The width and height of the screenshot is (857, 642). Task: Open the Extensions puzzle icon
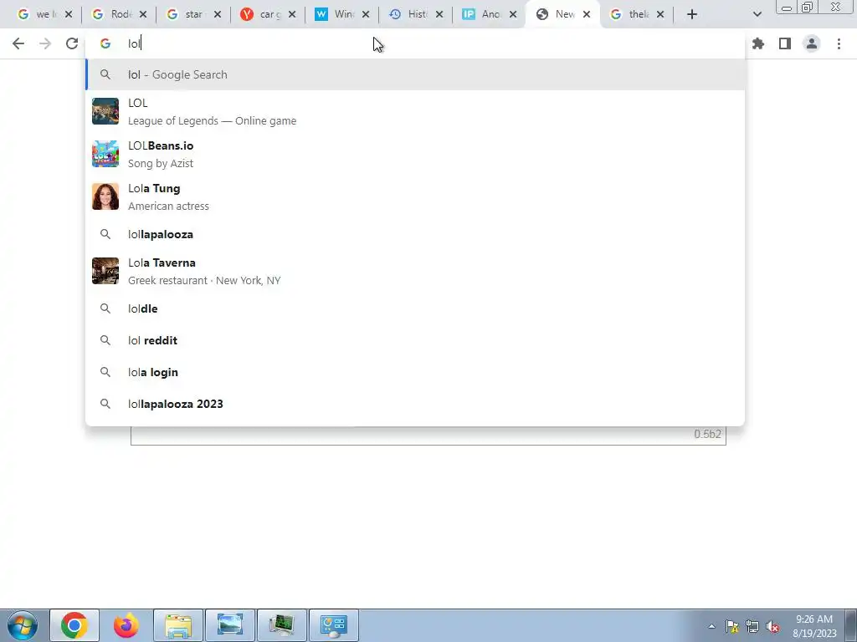coord(758,43)
